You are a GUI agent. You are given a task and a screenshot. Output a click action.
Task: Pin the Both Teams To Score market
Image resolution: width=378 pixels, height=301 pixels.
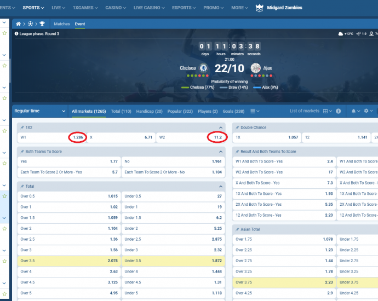[x=22, y=152]
